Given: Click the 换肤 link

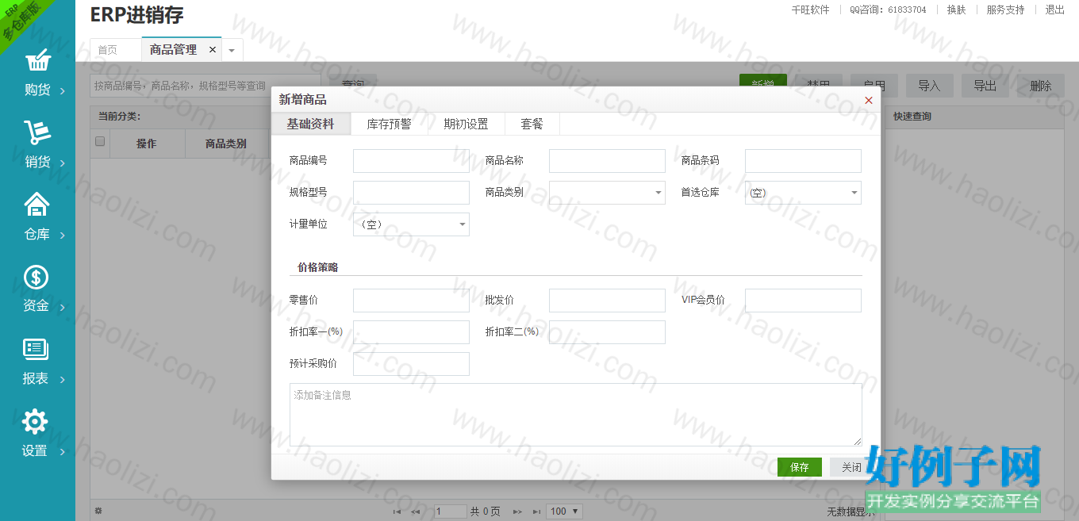Looking at the screenshot, I should tap(956, 10).
